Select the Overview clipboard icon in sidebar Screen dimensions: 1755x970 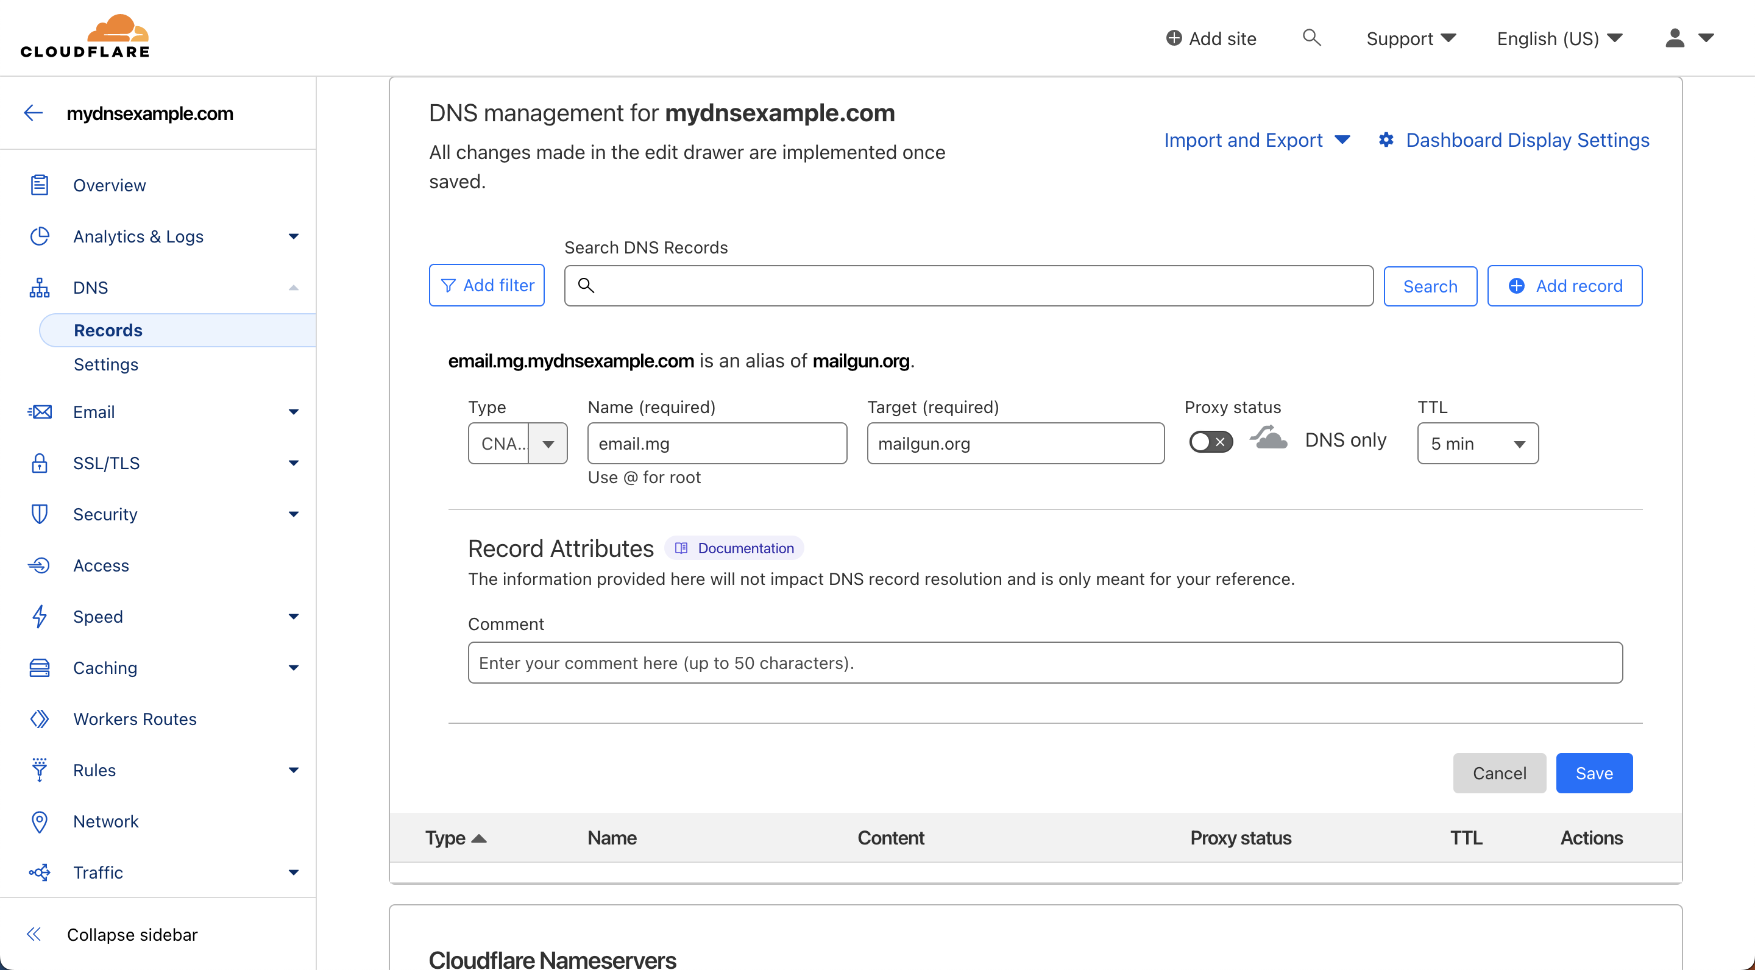click(40, 185)
